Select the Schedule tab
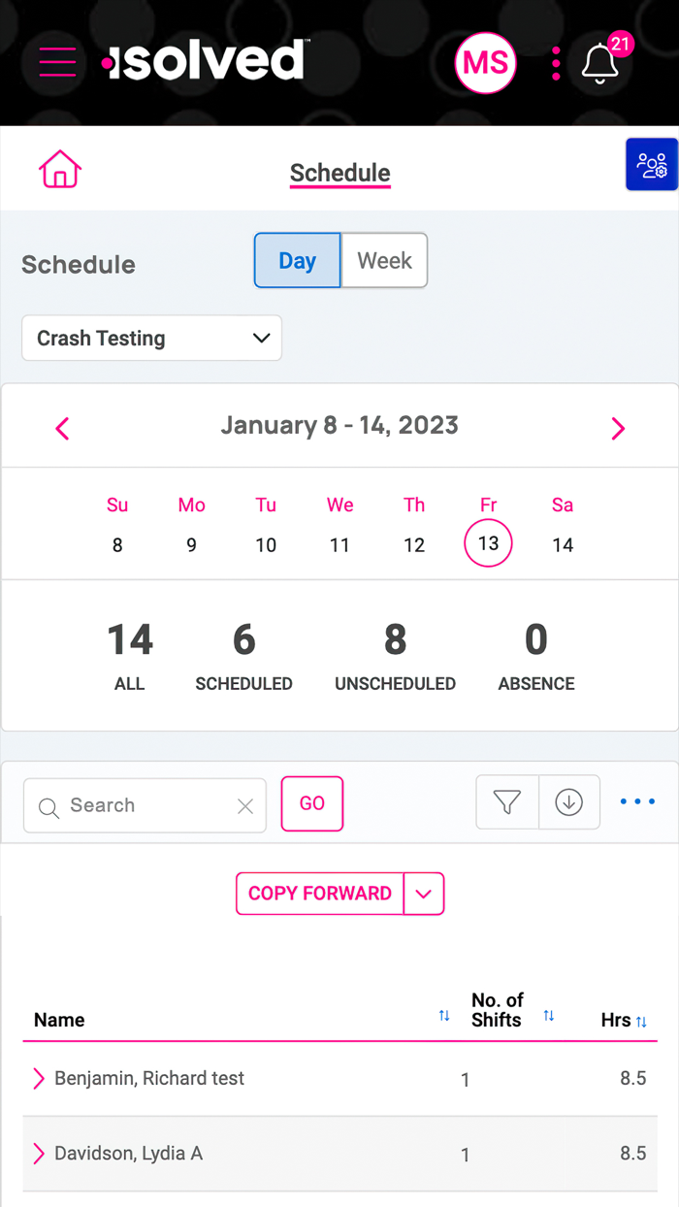This screenshot has height=1207, width=679. point(340,174)
